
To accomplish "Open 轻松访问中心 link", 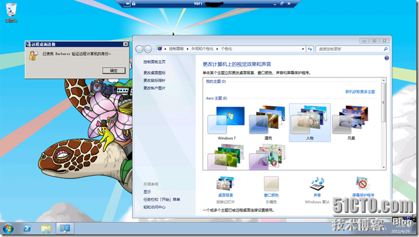I will tap(154, 207).
